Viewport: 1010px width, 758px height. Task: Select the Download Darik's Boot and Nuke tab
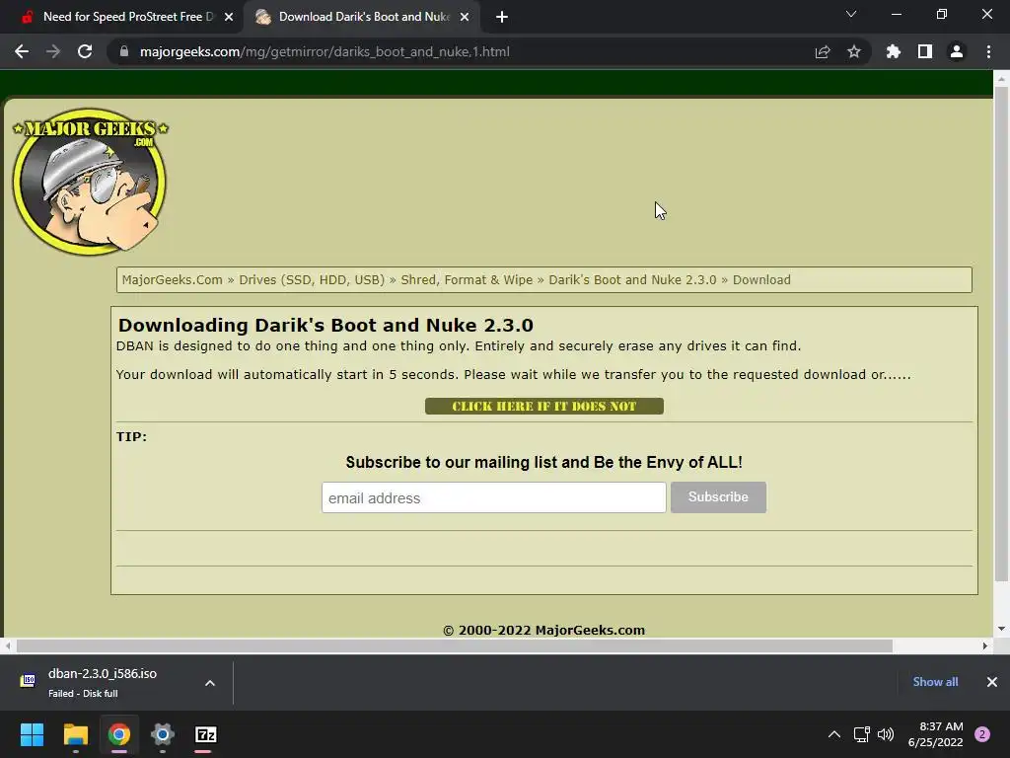[x=361, y=17]
